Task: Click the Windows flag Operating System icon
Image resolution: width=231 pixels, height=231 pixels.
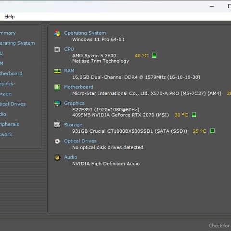Action: click(x=57, y=33)
